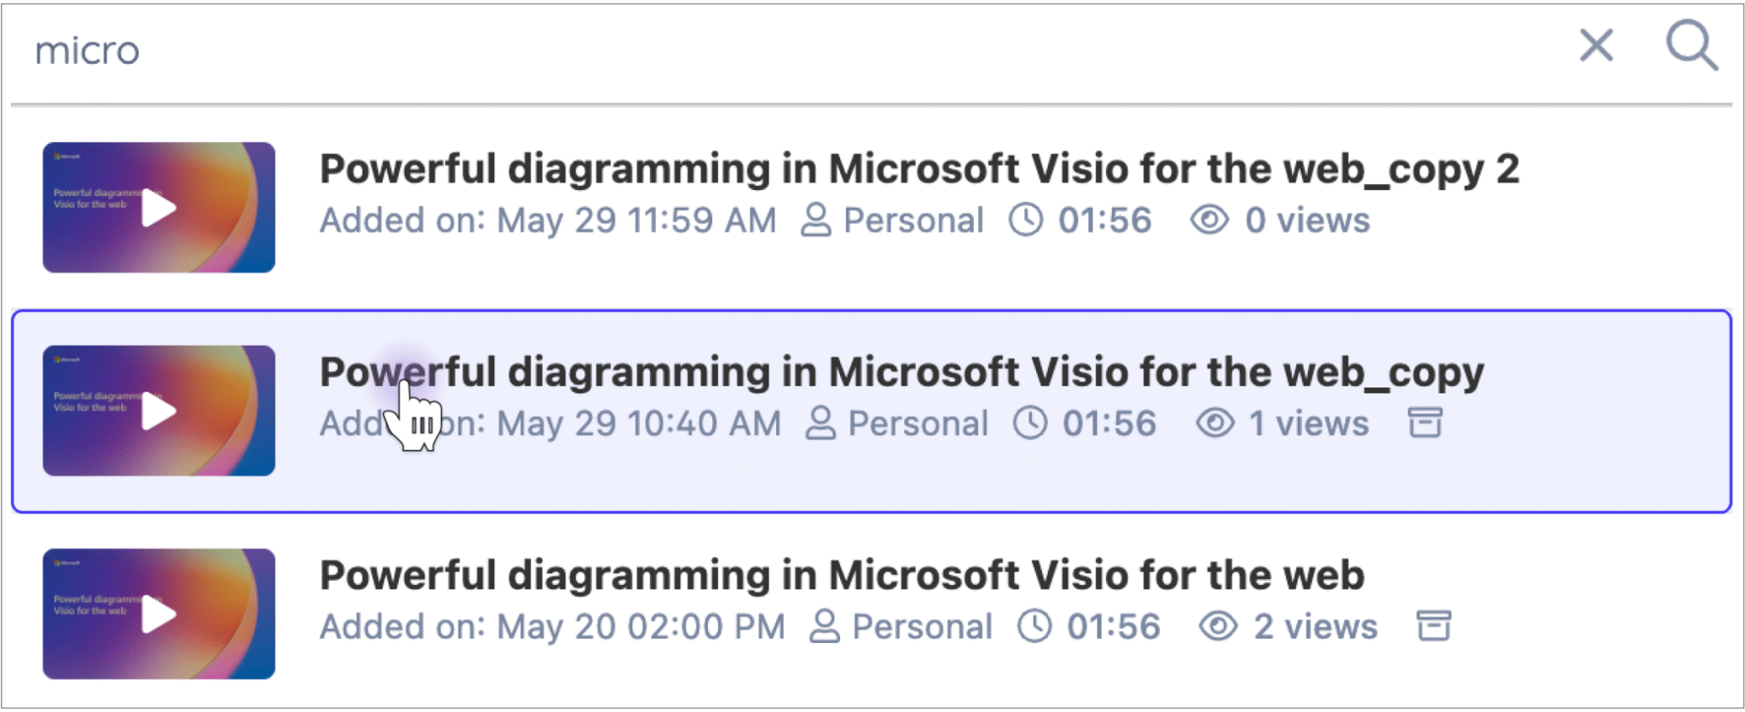Image resolution: width=1745 pixels, height=712 pixels.
Task: Open "Powerful diagramming in Microsoft Visio for the web_copy 2"
Action: tap(919, 169)
